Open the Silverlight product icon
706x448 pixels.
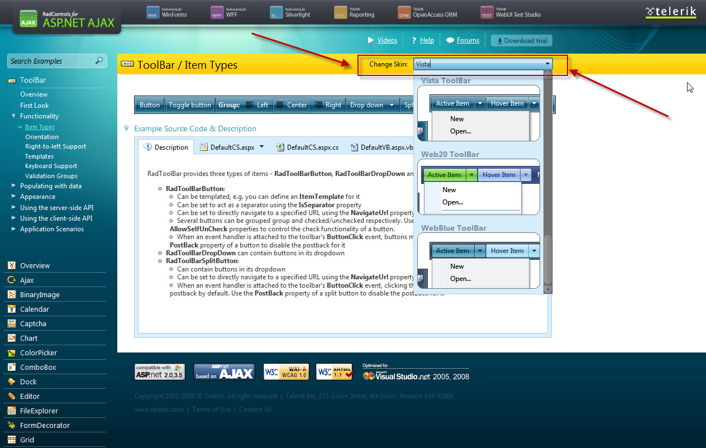point(277,12)
